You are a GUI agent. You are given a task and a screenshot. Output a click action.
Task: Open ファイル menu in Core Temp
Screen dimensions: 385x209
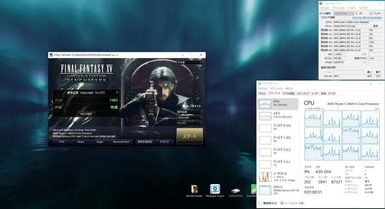[324, 8]
